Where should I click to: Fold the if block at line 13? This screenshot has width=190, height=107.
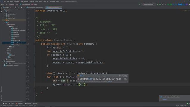(34, 55)
